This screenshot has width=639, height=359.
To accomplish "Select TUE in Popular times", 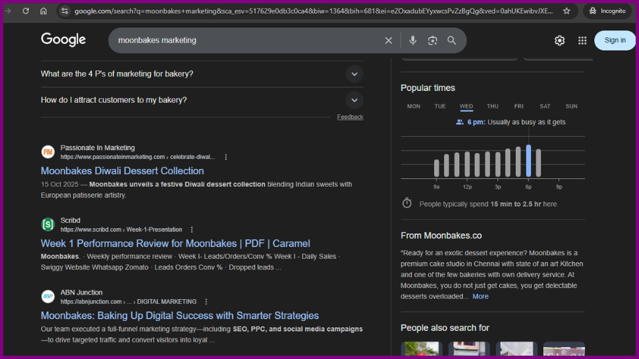I will (440, 106).
